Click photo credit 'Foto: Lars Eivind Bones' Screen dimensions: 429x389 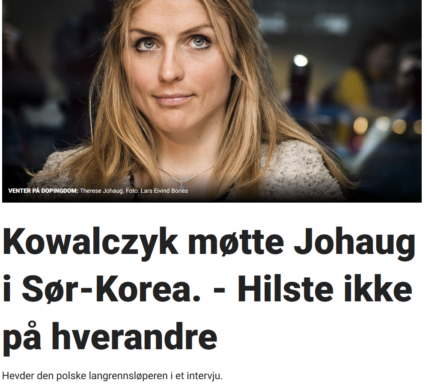(x=157, y=191)
